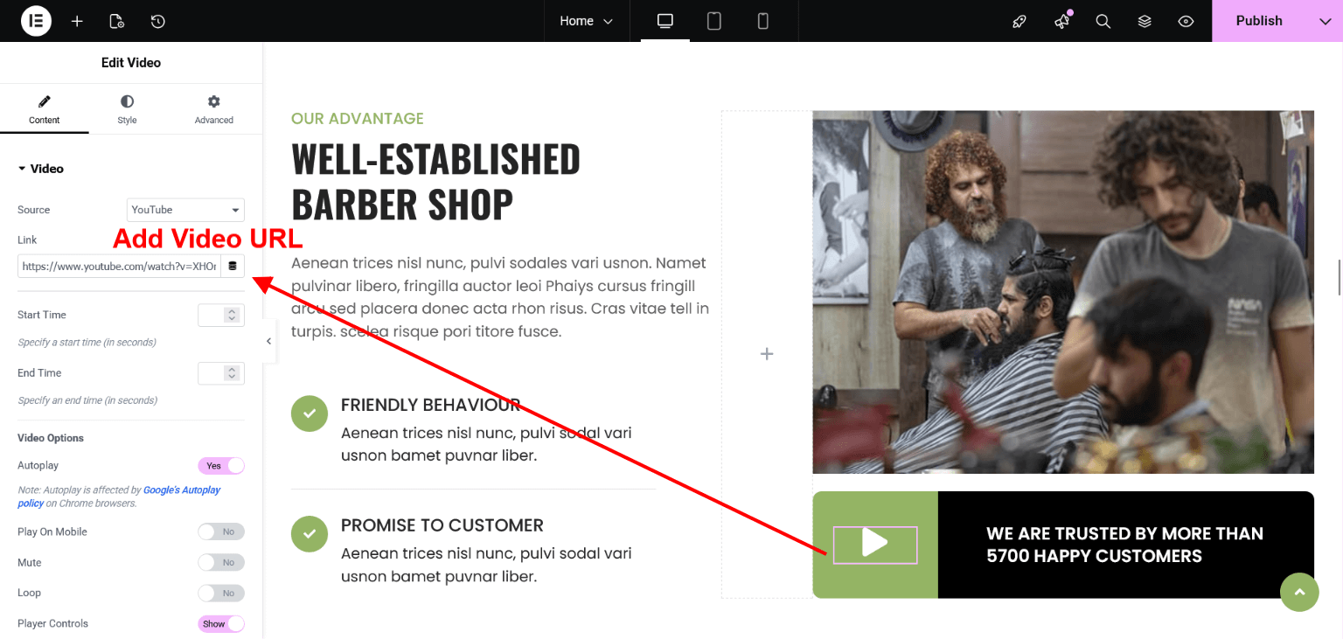Viewport: 1343px width, 639px height.
Task: Open the Source YouTube dropdown
Action: tap(185, 210)
